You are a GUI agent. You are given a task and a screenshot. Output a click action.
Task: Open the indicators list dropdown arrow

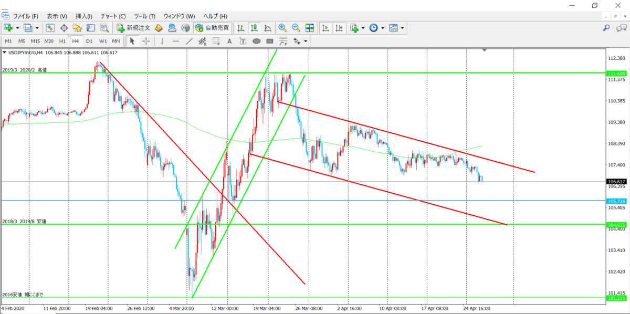click(363, 27)
